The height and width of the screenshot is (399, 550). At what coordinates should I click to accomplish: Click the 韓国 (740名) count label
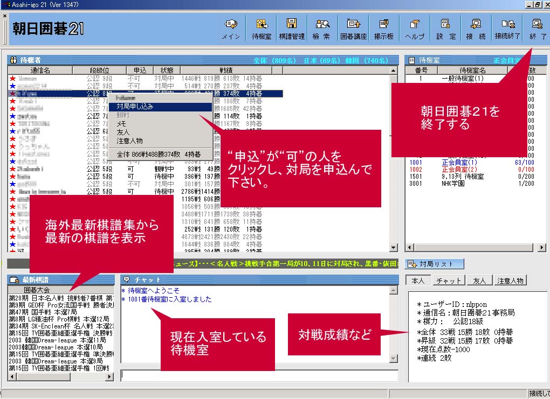367,60
